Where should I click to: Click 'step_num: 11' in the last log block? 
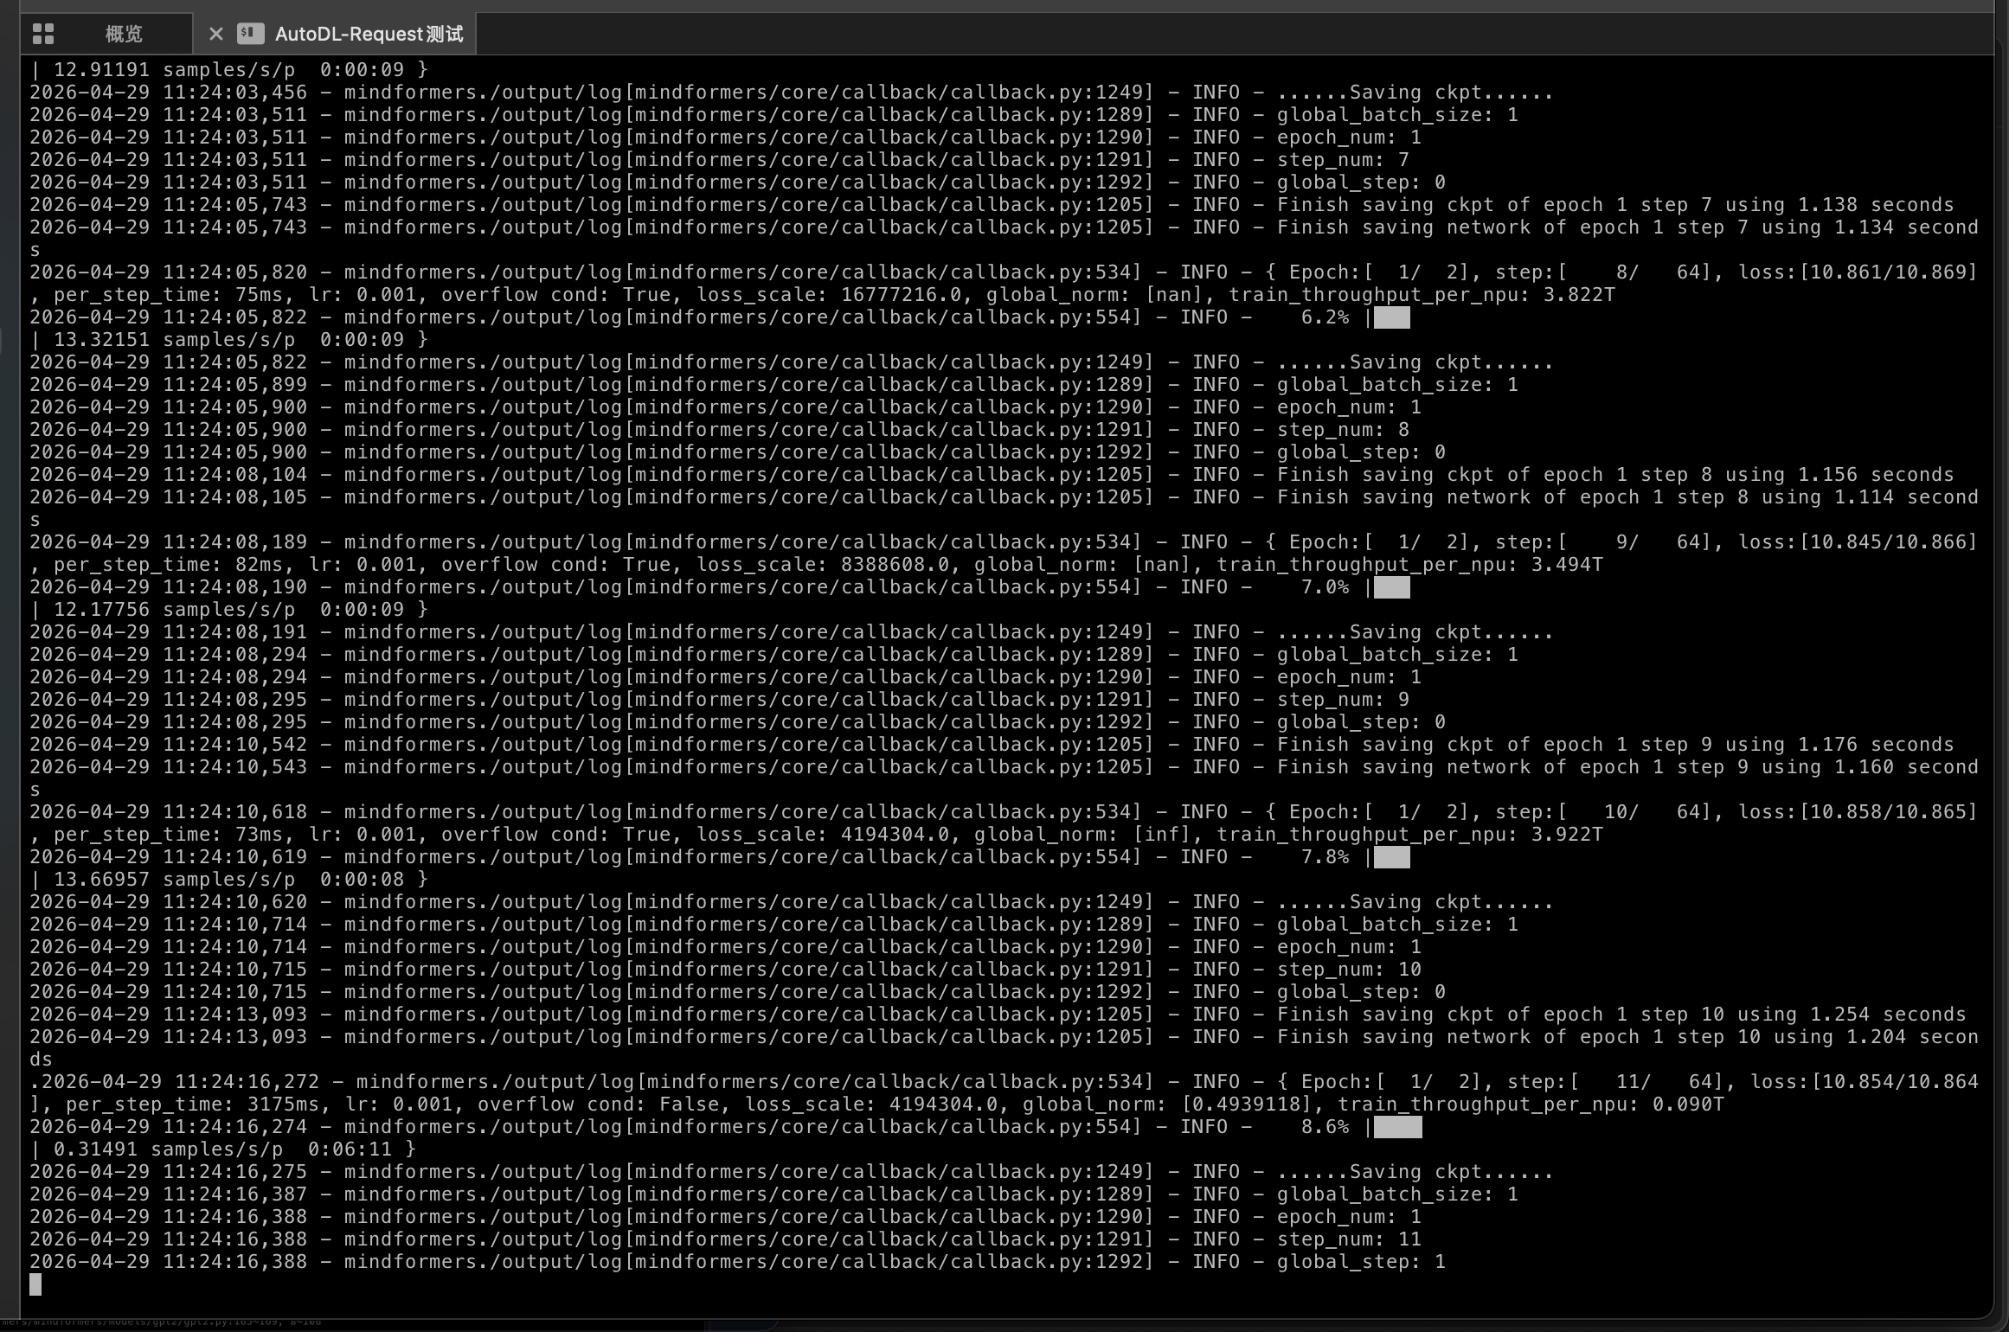pos(1348,1239)
